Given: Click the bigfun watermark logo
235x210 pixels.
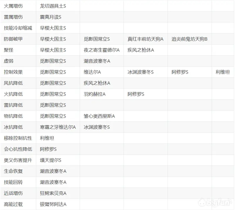Looking at the screenshot, I should (x=215, y=202).
